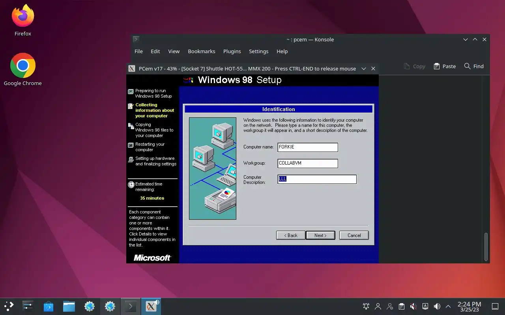Click Find in Konsole toolbar
The image size is (505, 315).
(x=474, y=66)
